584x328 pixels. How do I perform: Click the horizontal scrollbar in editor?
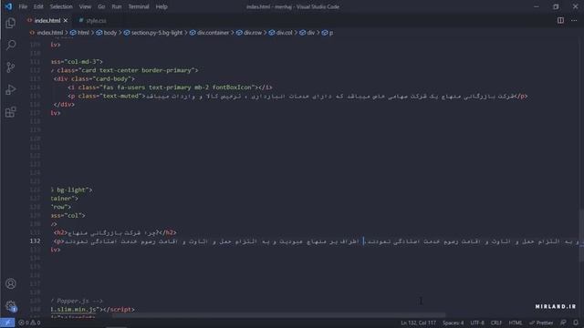tap(278, 315)
